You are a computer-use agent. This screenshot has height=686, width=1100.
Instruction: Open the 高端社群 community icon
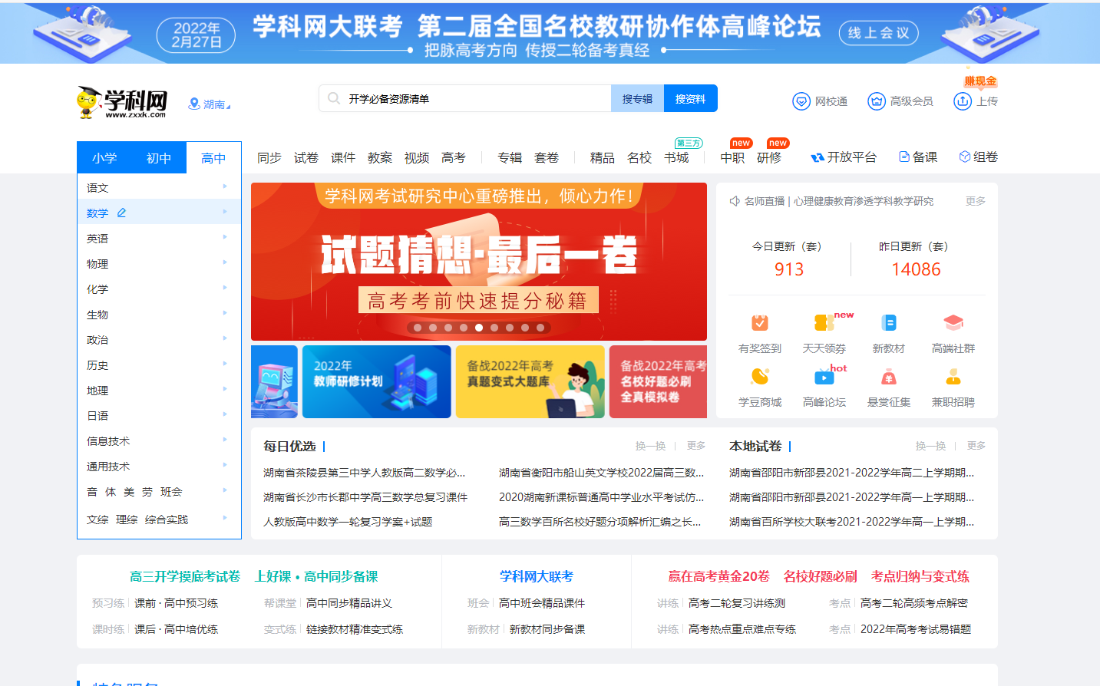(x=953, y=323)
